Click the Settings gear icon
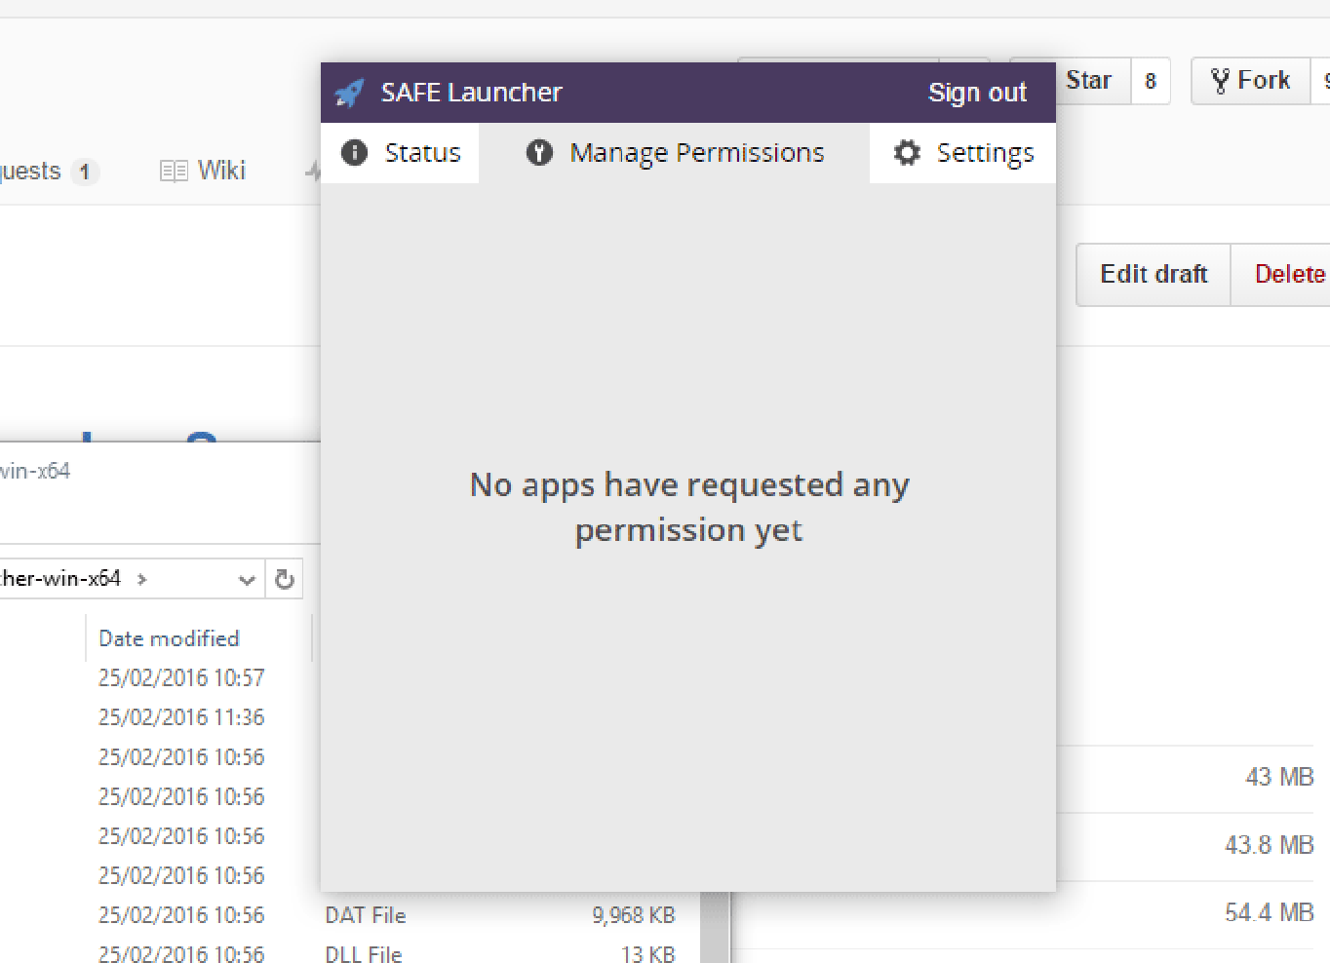Image resolution: width=1330 pixels, height=963 pixels. coord(907,152)
